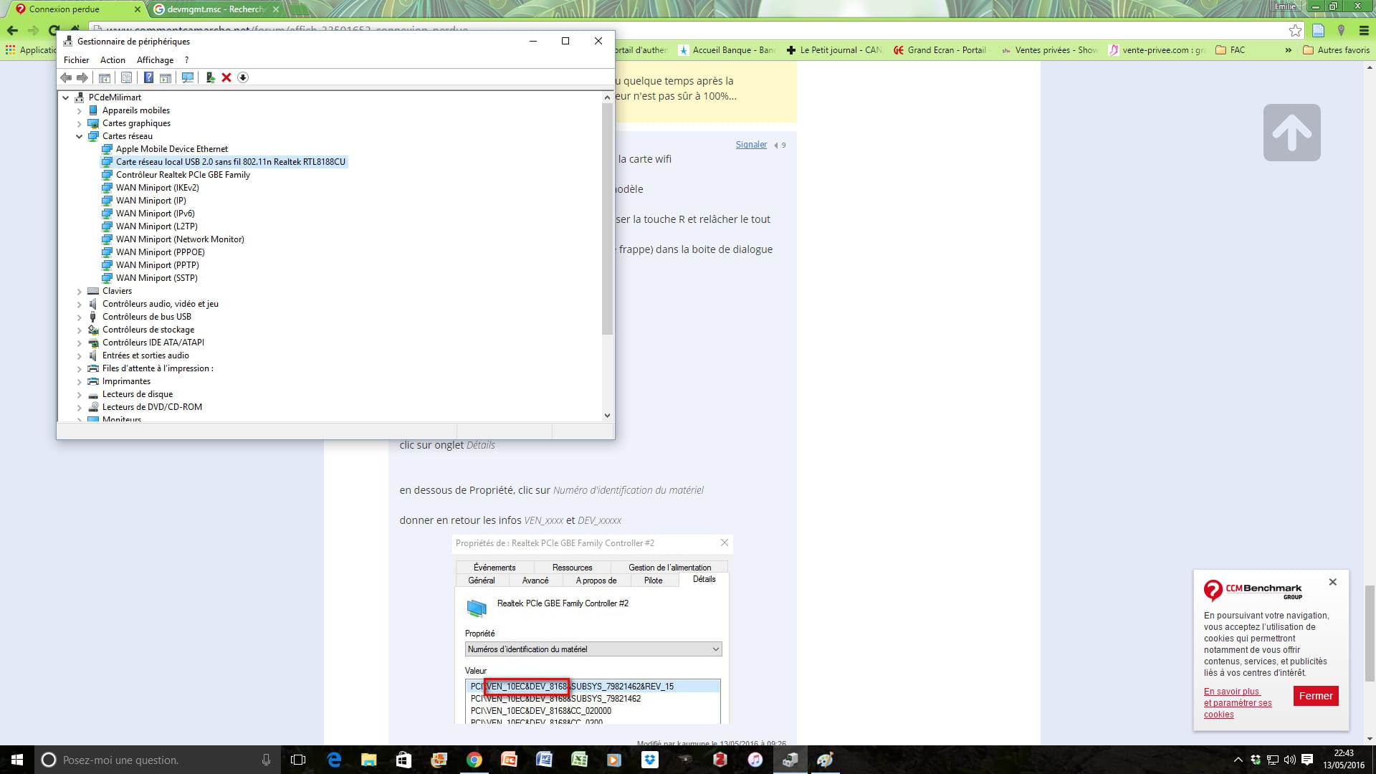Screen dimensions: 1376x774
Task: Click the scroll-to-top arrow button on the page
Action: pyautogui.click(x=1291, y=133)
